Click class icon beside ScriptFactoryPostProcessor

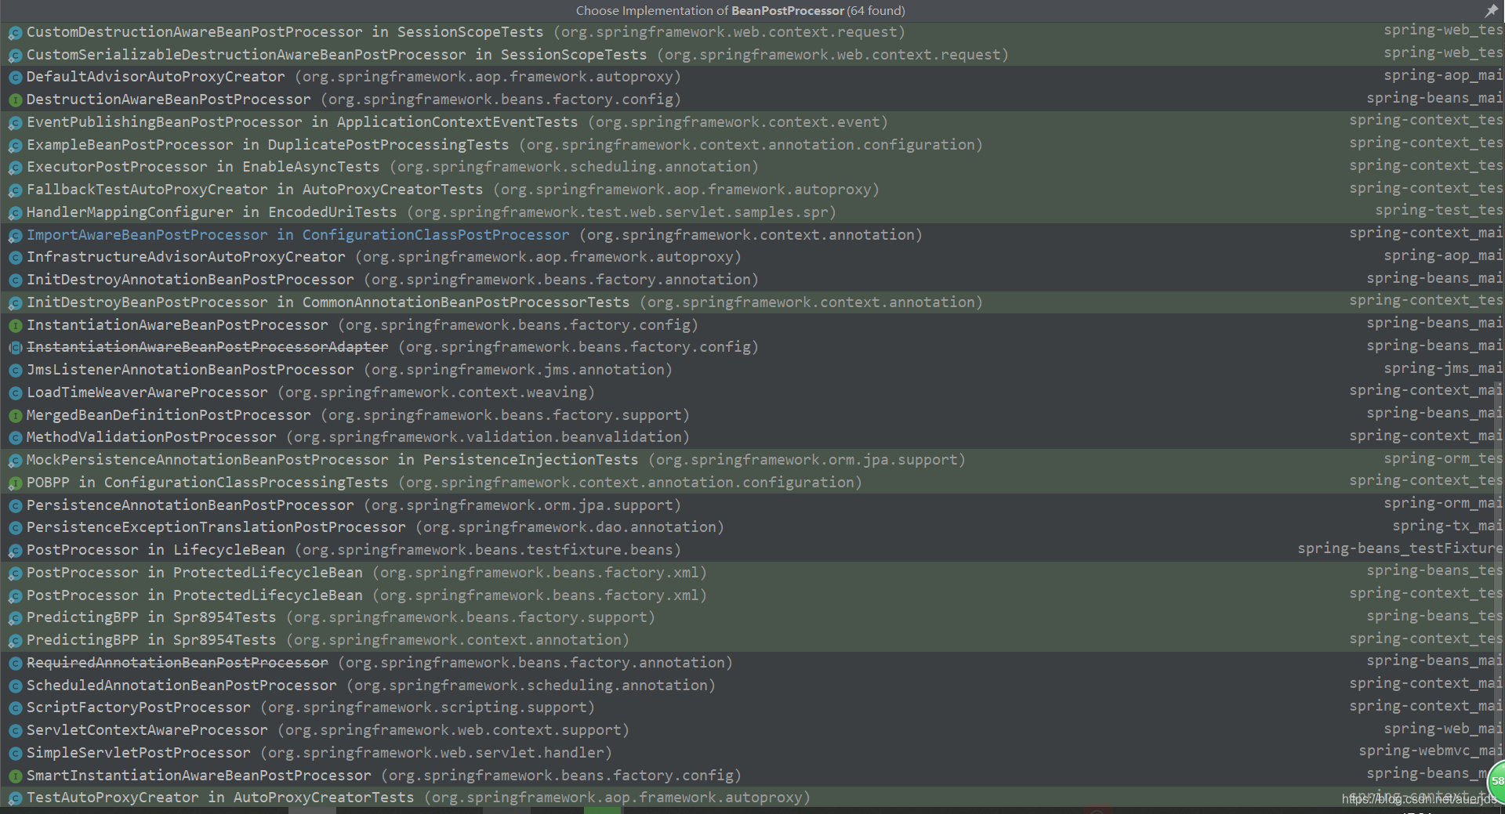tap(15, 708)
